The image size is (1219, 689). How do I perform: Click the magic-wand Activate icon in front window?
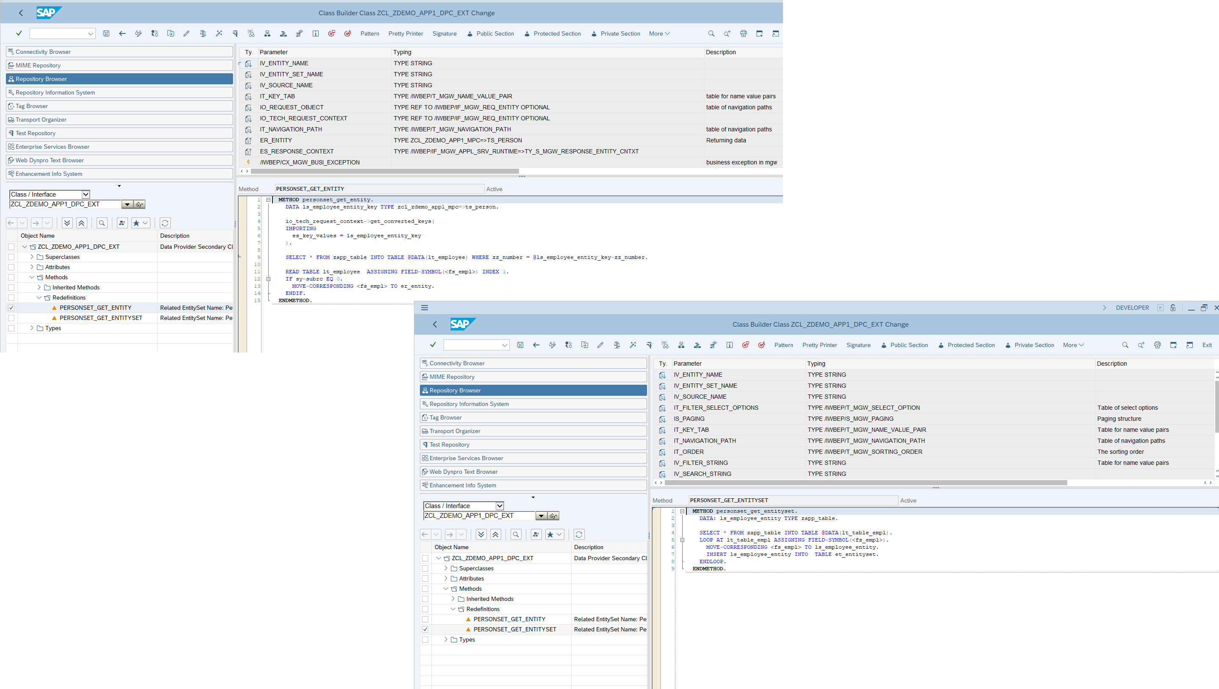(633, 345)
